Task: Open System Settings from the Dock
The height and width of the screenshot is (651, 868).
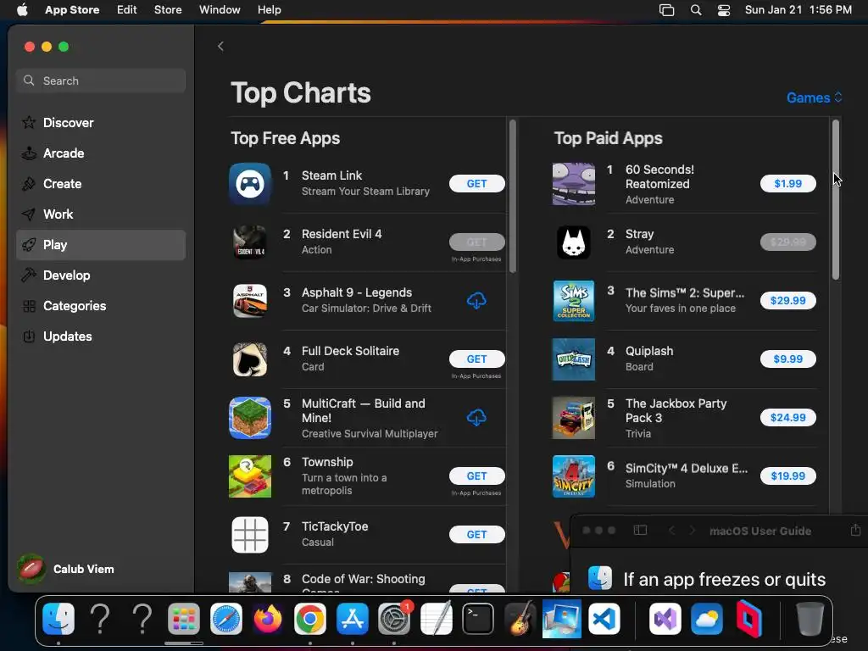Action: click(393, 618)
